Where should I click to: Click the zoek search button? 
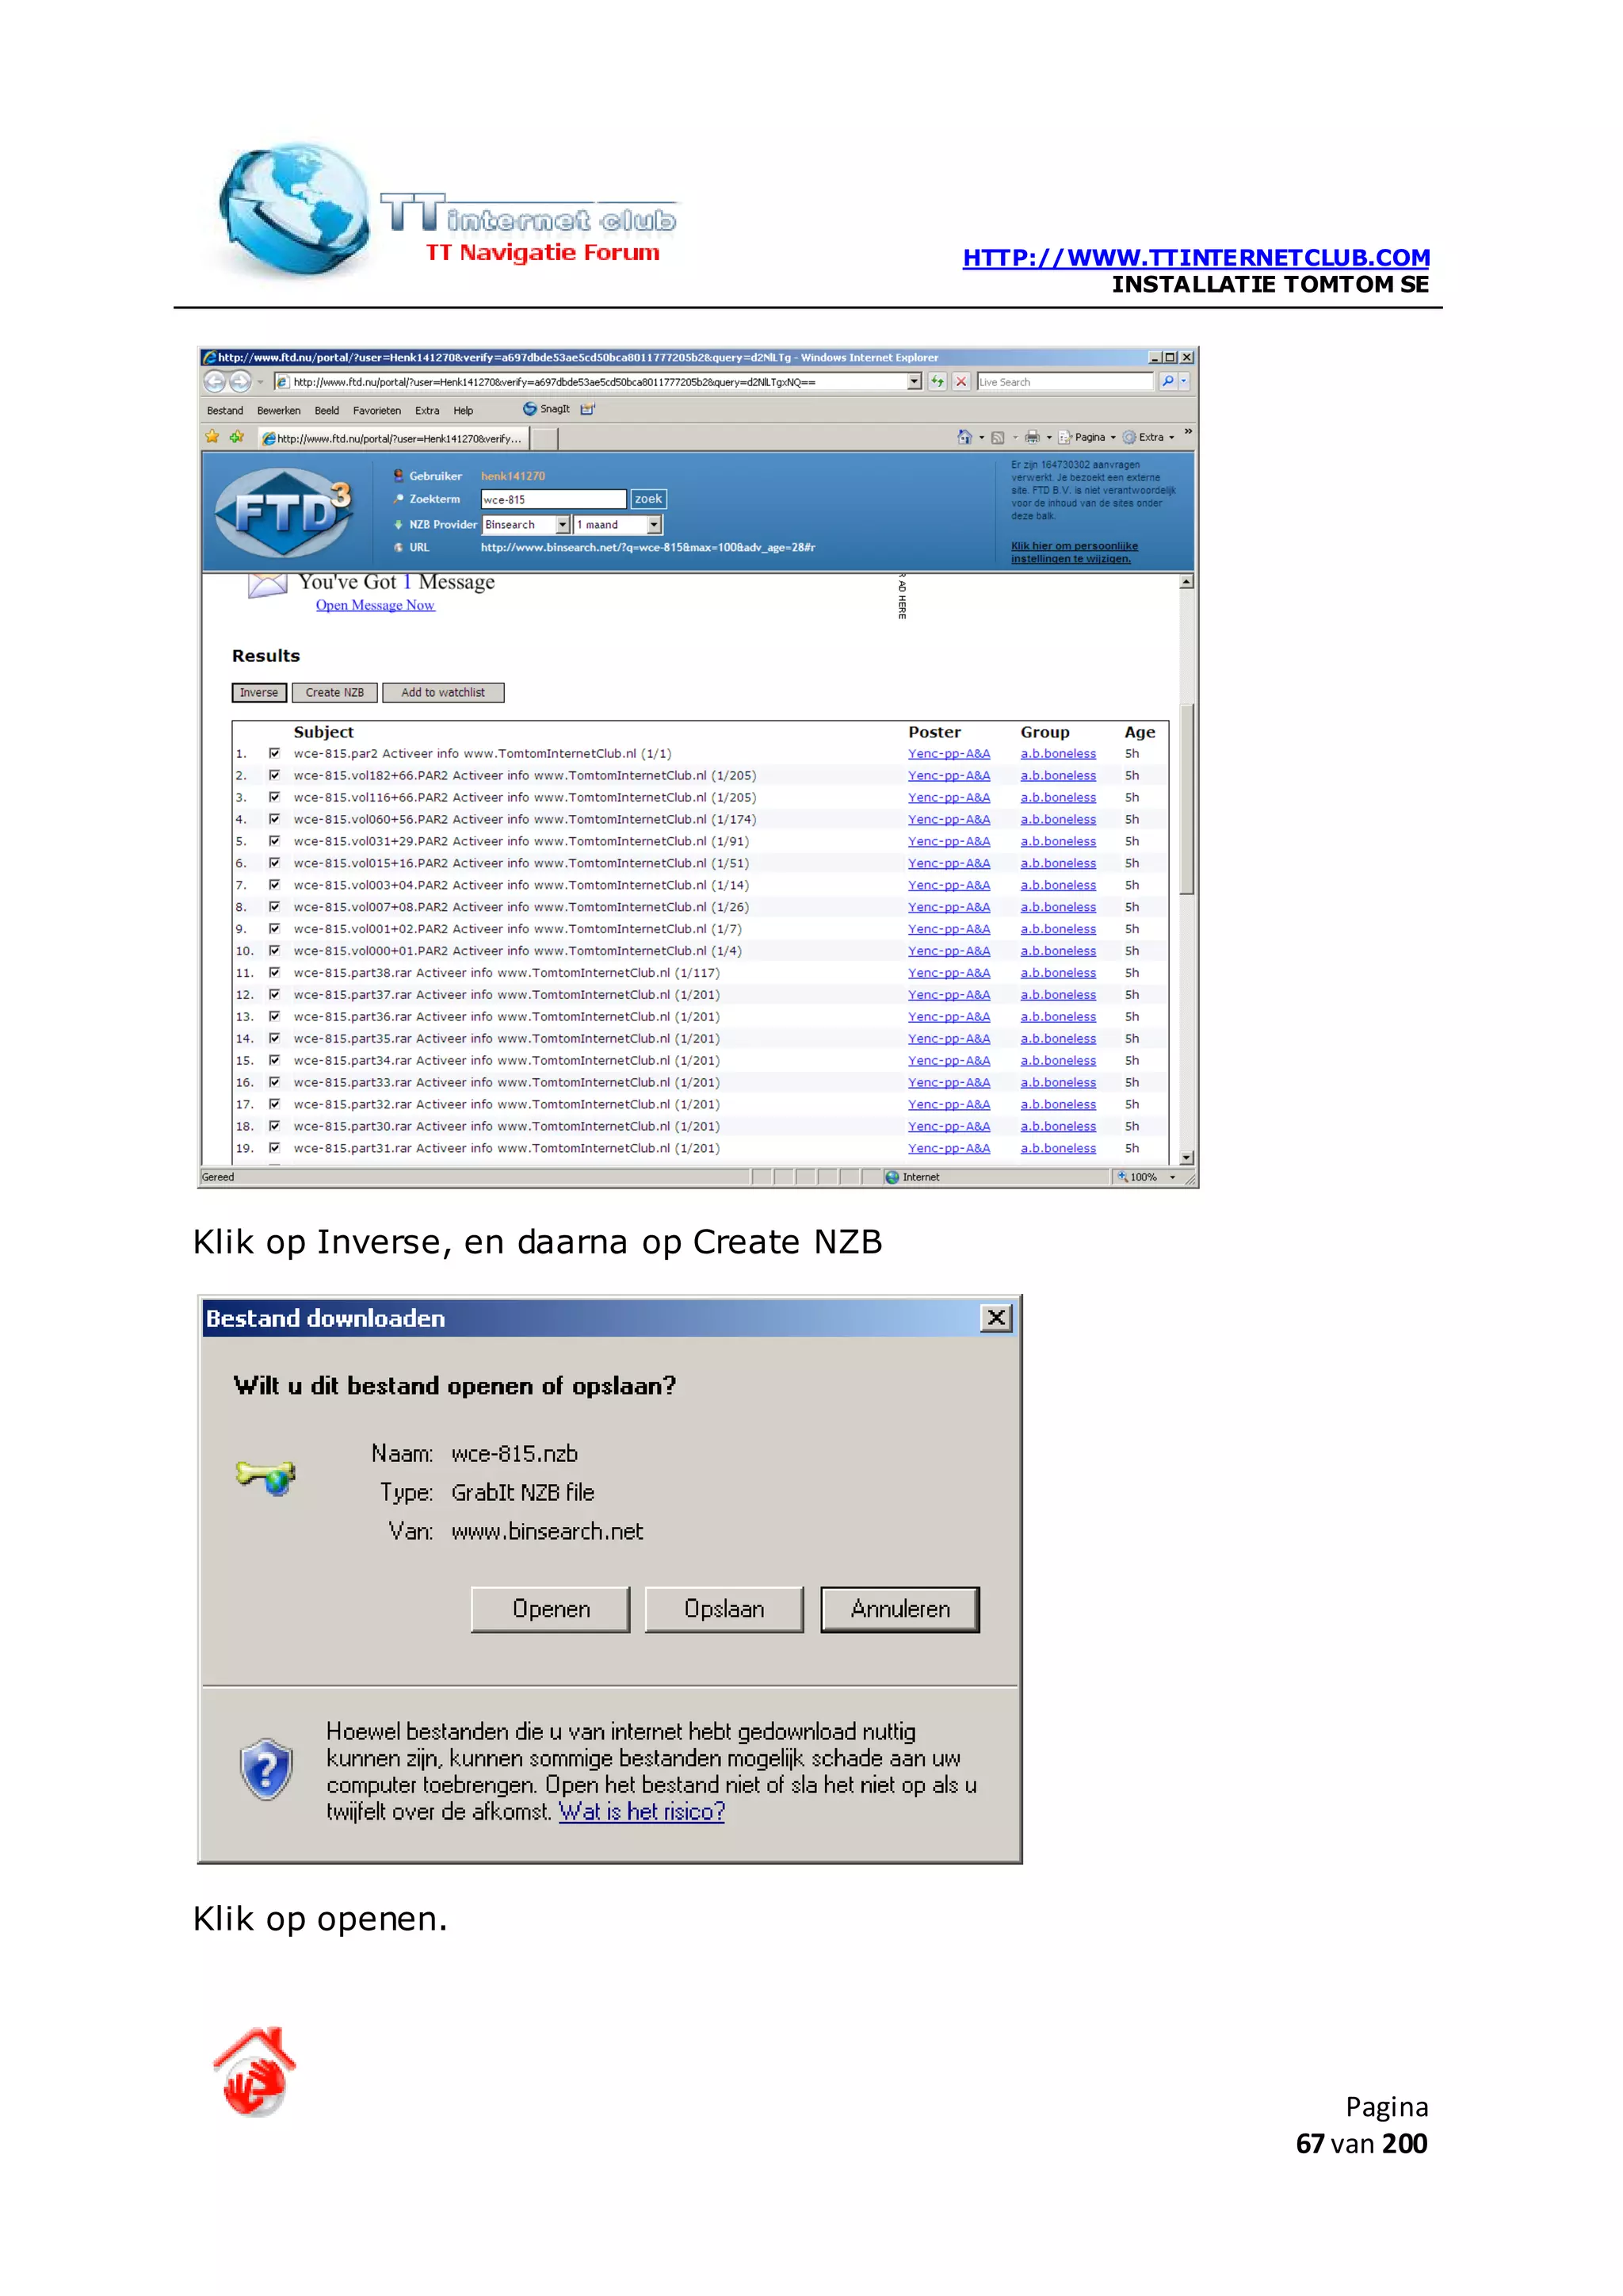(x=647, y=499)
